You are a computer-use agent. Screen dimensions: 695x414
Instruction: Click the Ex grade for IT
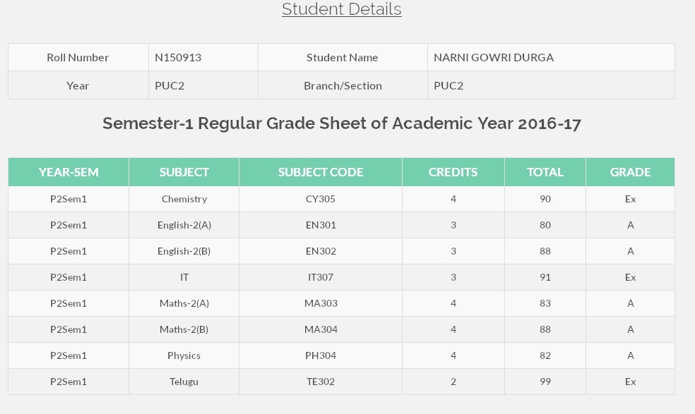630,278
